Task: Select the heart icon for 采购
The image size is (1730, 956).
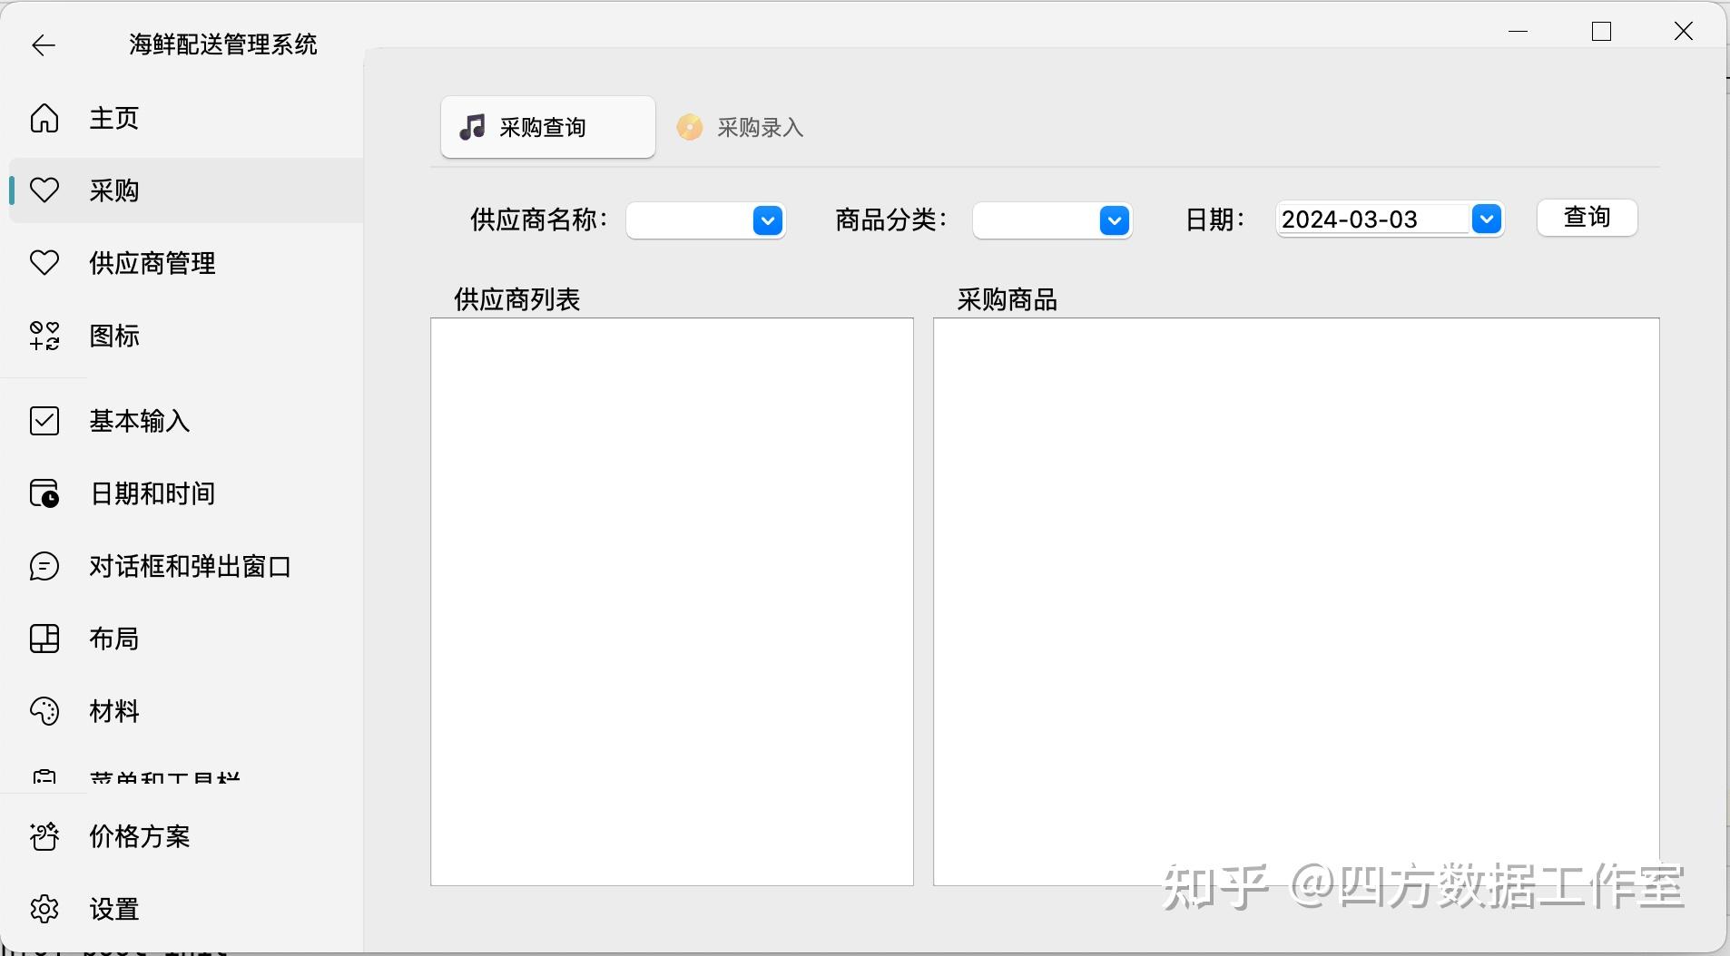Action: (x=44, y=190)
